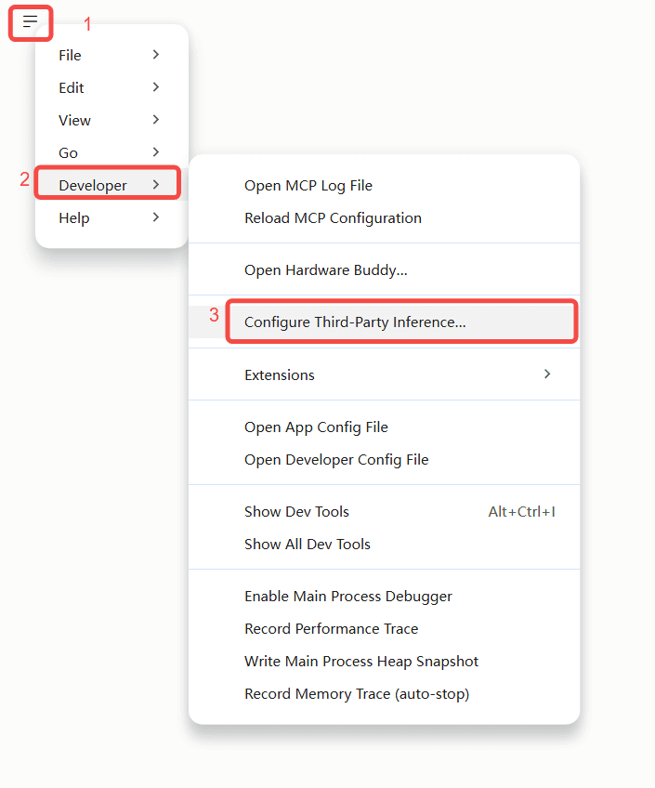Screen dimensions: 655x788
Task: Expand the Edit submenu arrow
Action: point(156,87)
